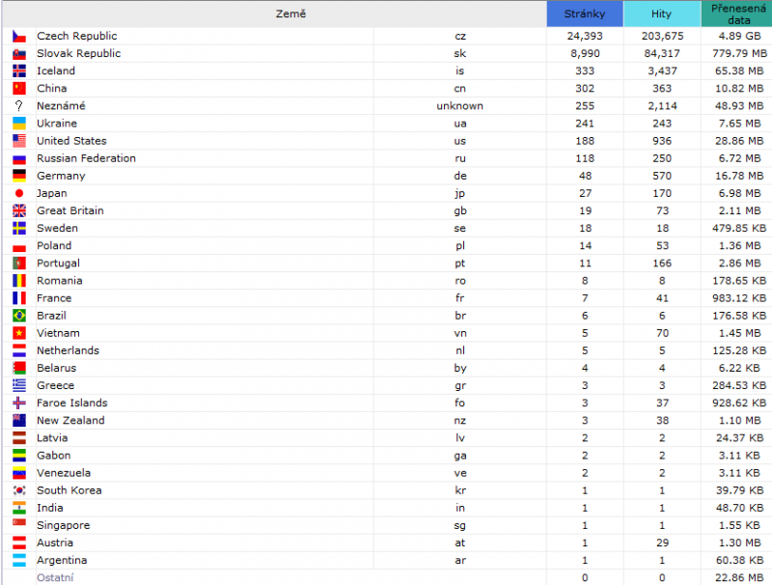This screenshot has height=585, width=772.
Task: Click the New Zealand flag icon
Action: click(x=18, y=420)
